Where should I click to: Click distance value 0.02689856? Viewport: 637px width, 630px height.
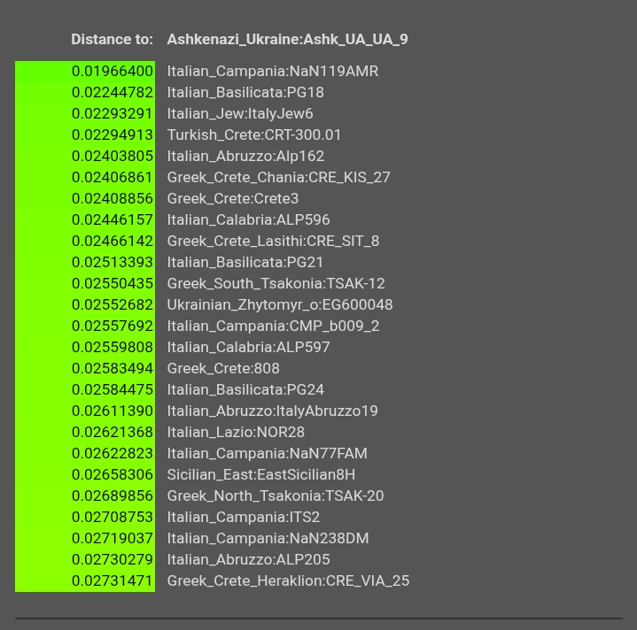tap(113, 496)
